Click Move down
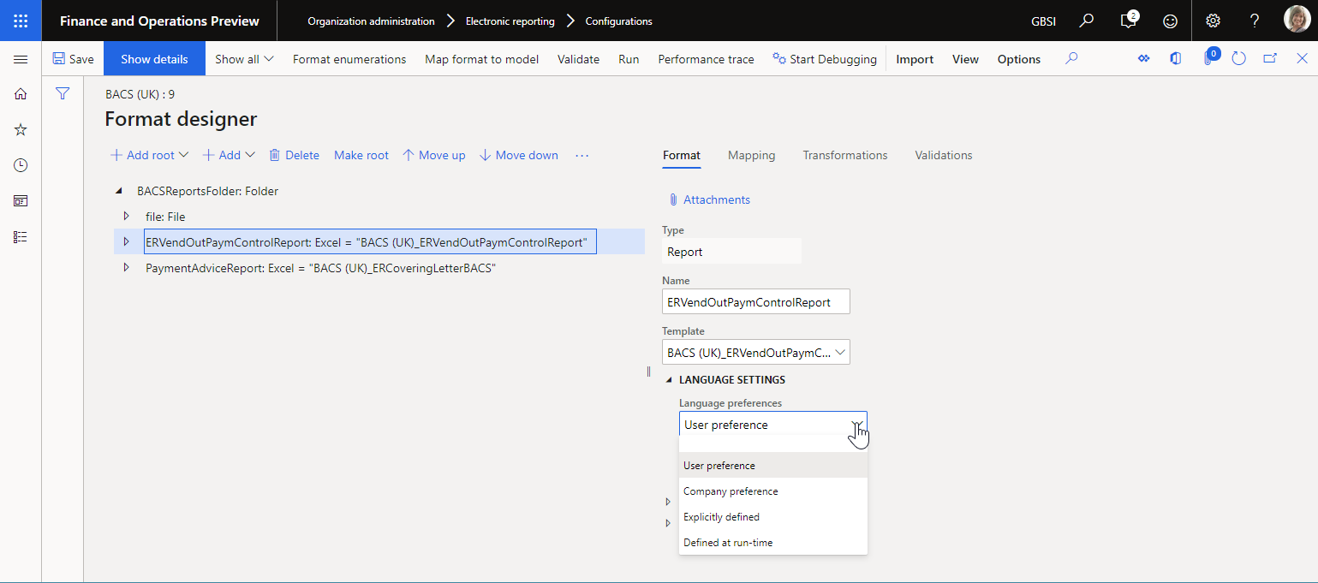The width and height of the screenshot is (1318, 583). tap(519, 155)
